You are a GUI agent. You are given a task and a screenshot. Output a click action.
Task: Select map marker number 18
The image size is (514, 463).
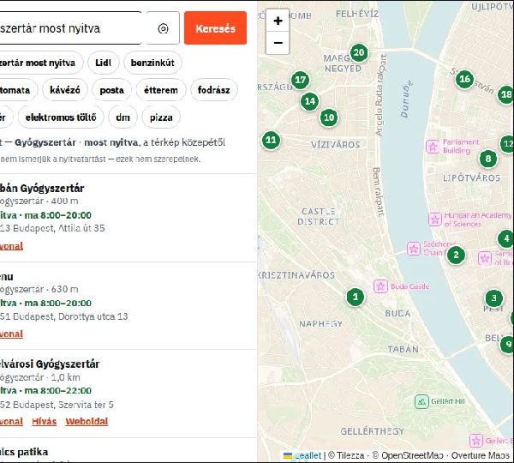[x=506, y=94]
